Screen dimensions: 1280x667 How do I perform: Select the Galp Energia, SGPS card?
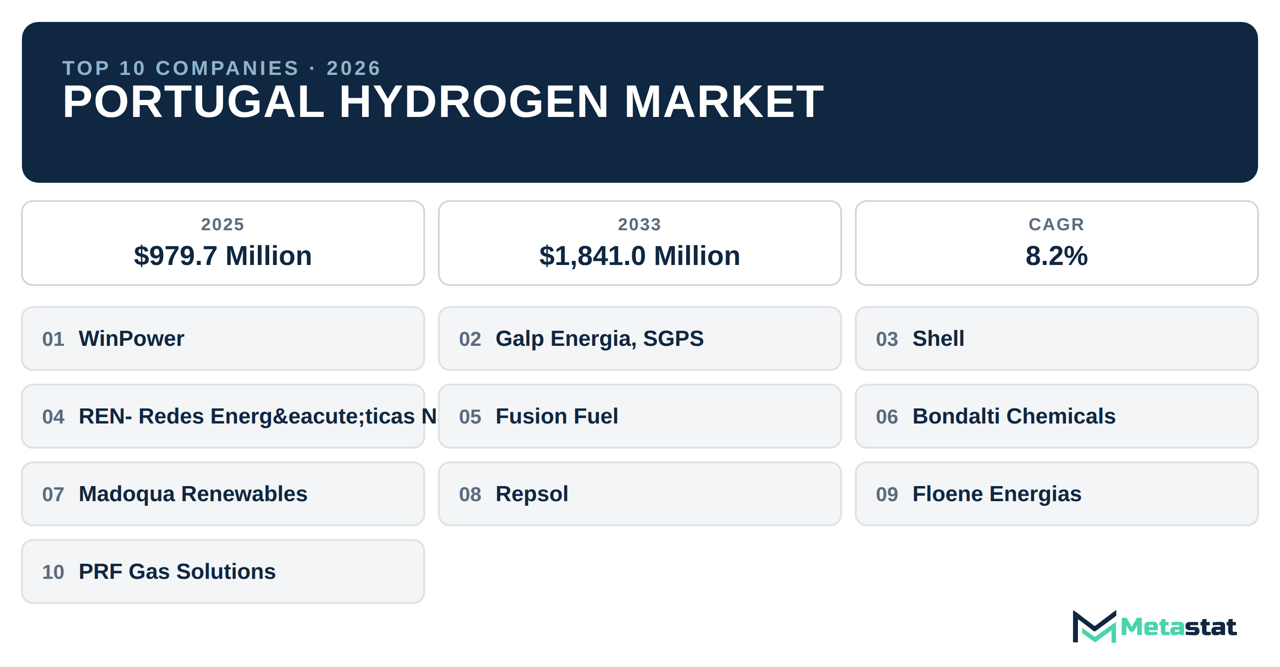[640, 338]
